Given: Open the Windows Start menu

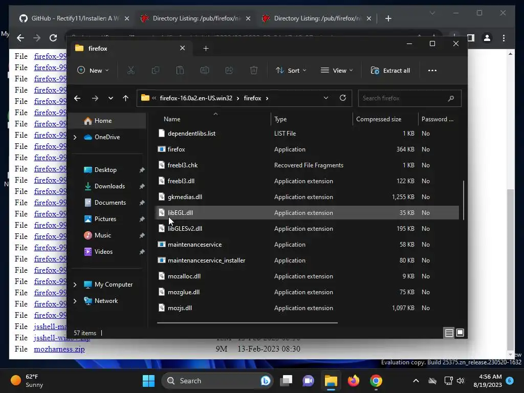Looking at the screenshot, I should click(x=148, y=381).
